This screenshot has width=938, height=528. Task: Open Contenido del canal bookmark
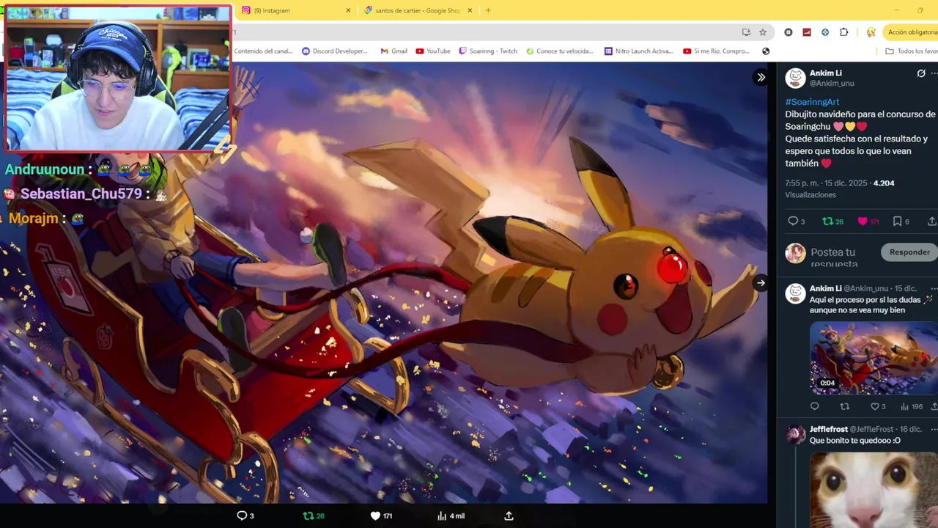263,51
